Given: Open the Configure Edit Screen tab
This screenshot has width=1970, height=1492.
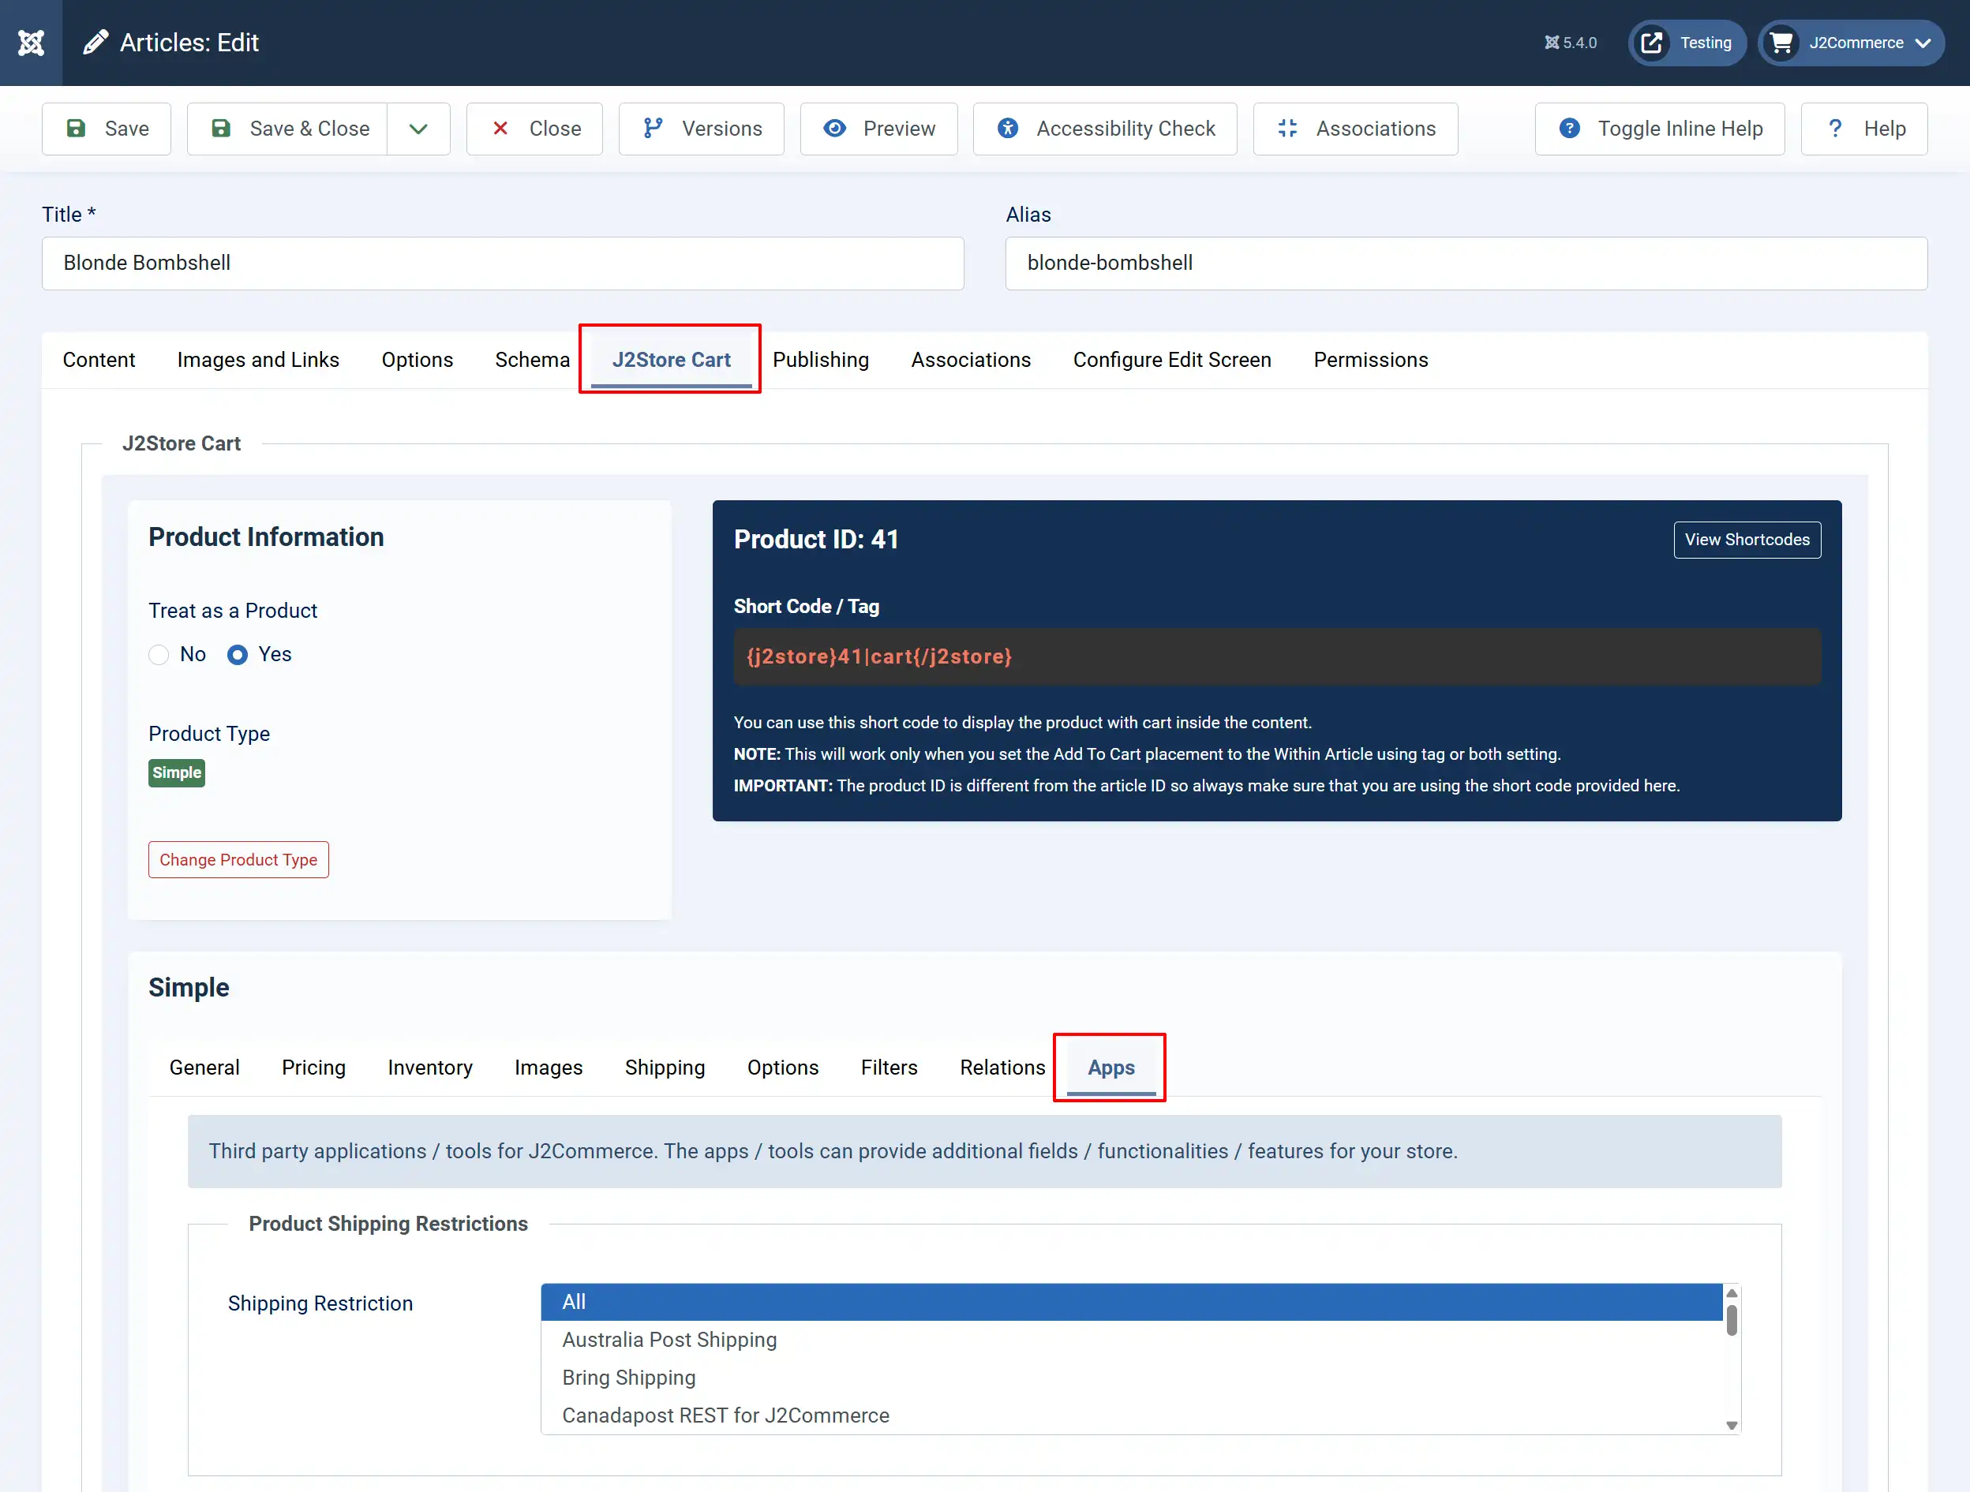Looking at the screenshot, I should point(1172,360).
